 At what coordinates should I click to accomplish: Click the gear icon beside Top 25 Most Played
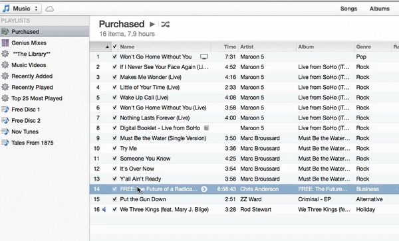point(5,98)
